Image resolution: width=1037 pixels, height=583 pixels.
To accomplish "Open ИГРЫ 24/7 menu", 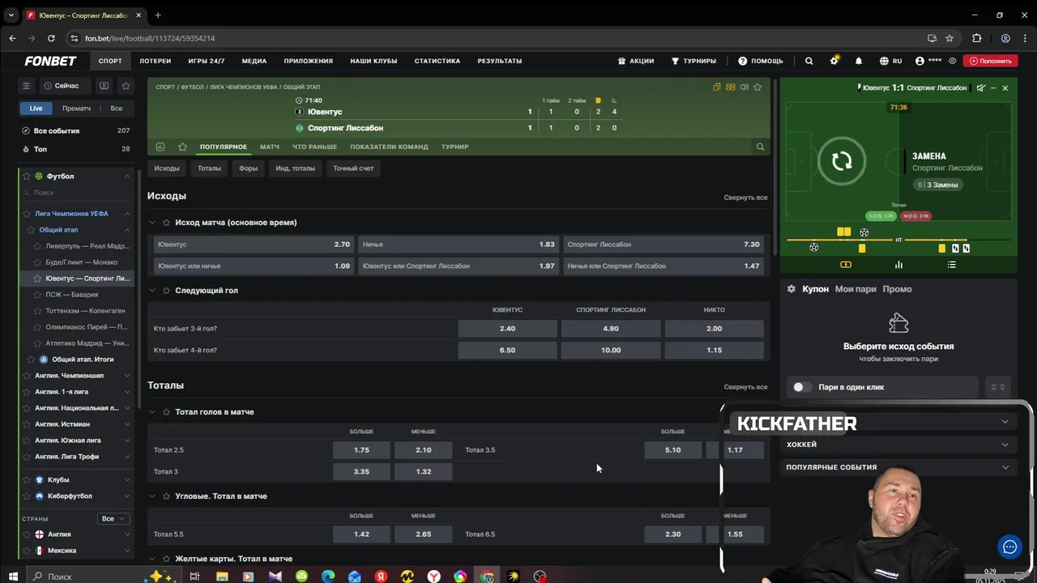I will (207, 61).
